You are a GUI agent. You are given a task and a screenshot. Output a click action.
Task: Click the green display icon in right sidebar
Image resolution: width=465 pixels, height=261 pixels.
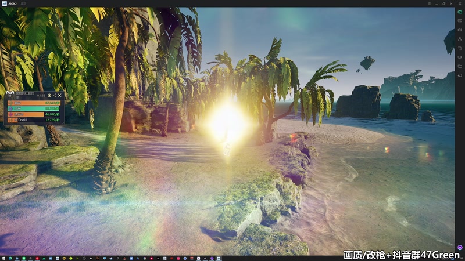[460, 12]
